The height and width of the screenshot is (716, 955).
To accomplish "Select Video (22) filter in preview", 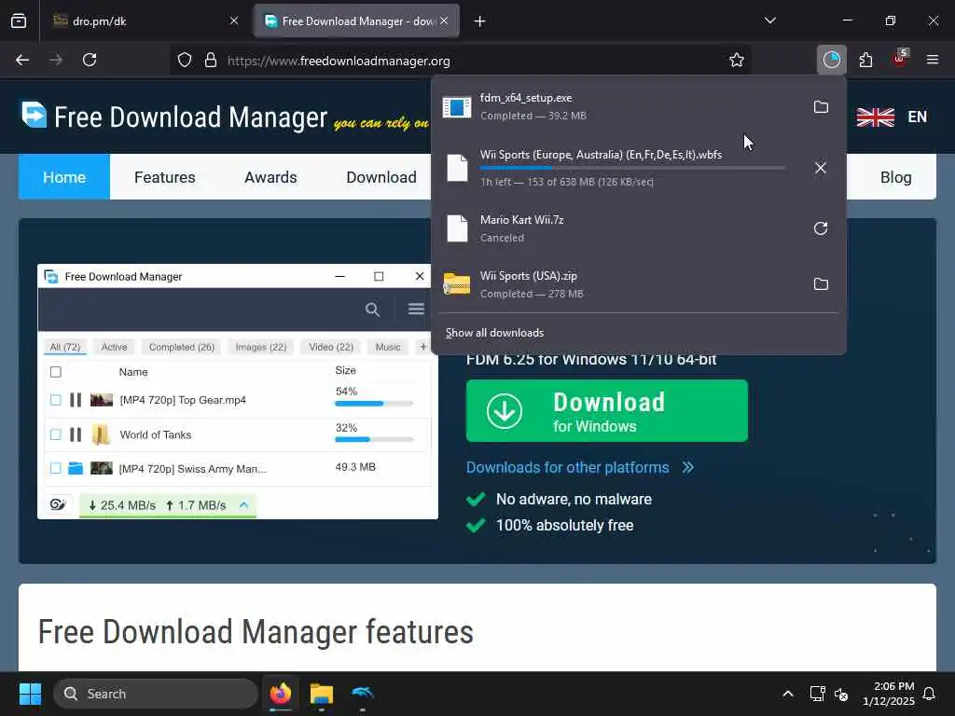I will click(x=331, y=347).
